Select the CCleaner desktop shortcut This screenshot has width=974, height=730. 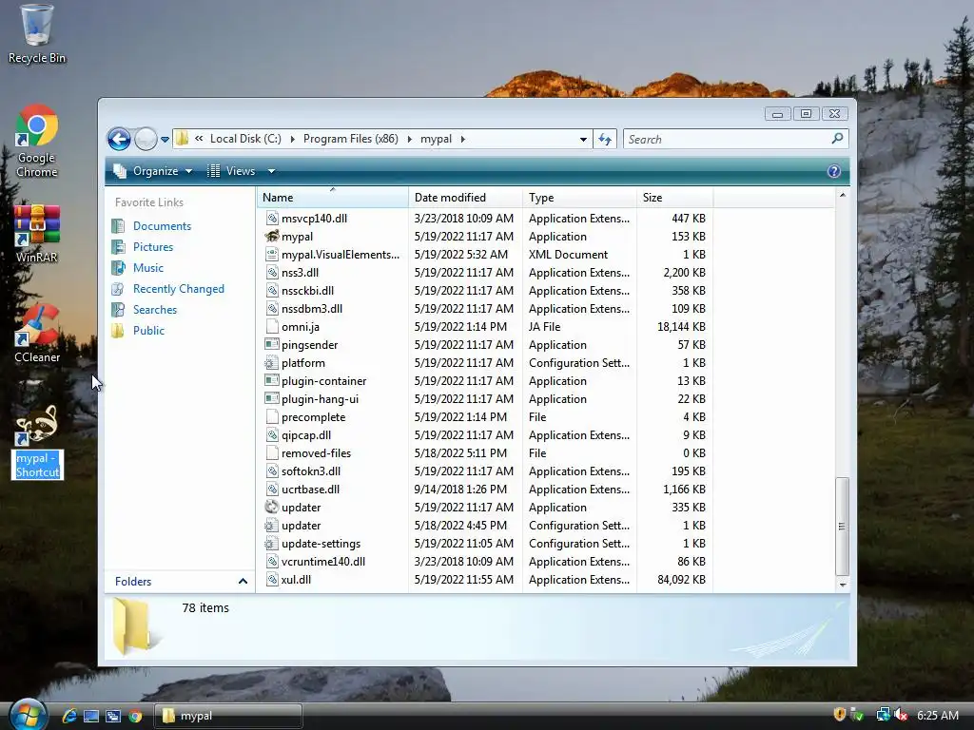pyautogui.click(x=36, y=334)
